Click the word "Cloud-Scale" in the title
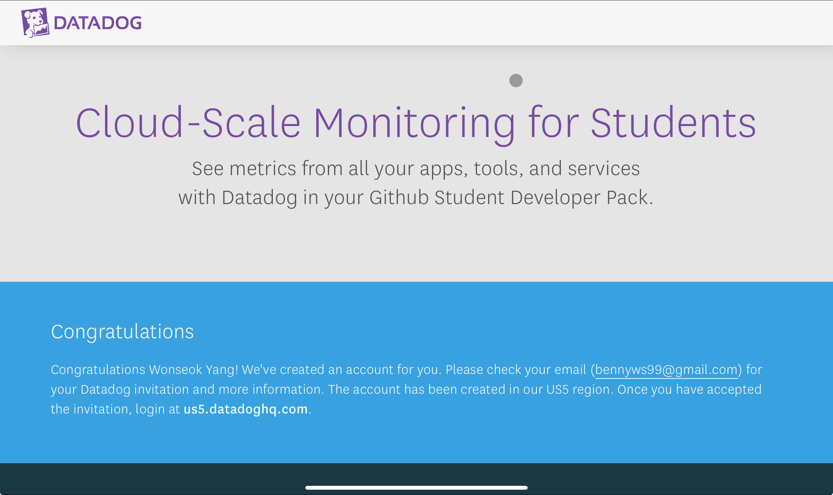The image size is (833, 495). click(188, 123)
